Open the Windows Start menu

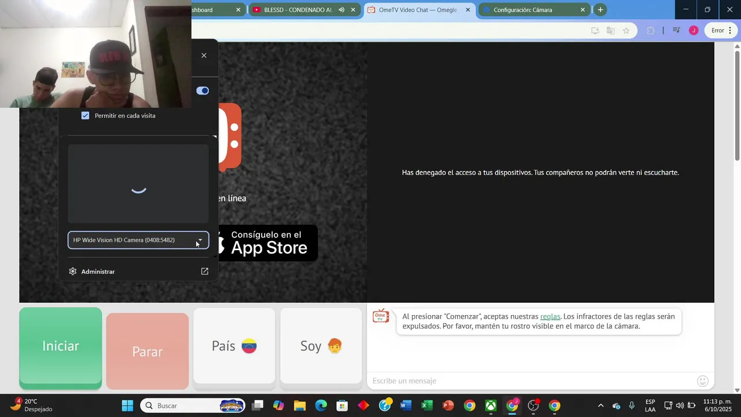pos(127,405)
